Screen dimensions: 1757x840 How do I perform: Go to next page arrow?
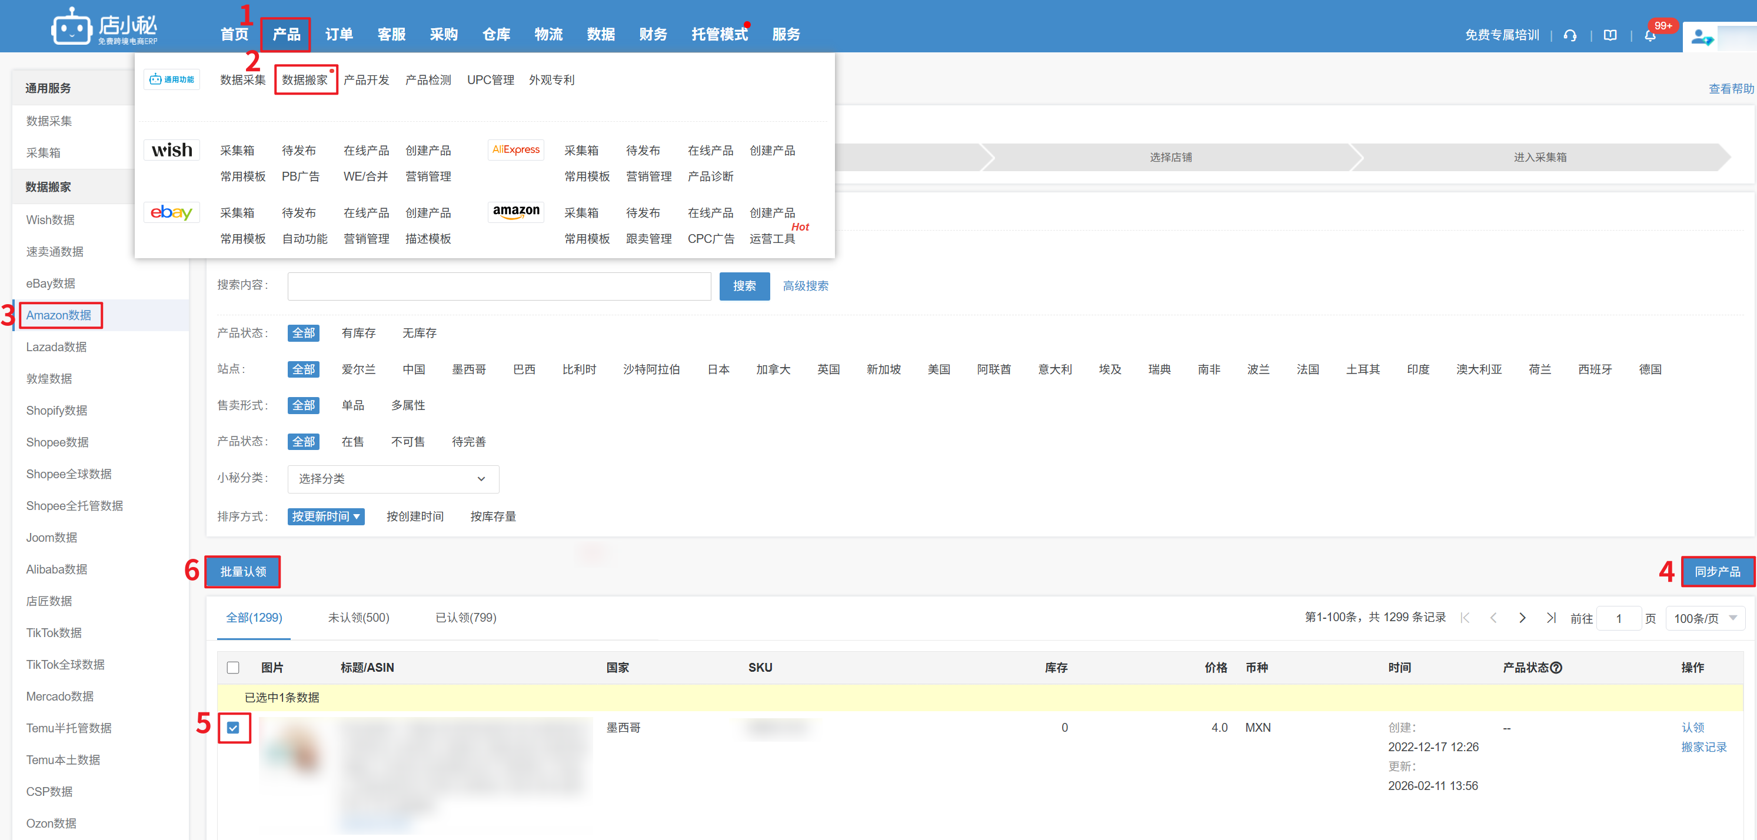[1522, 618]
